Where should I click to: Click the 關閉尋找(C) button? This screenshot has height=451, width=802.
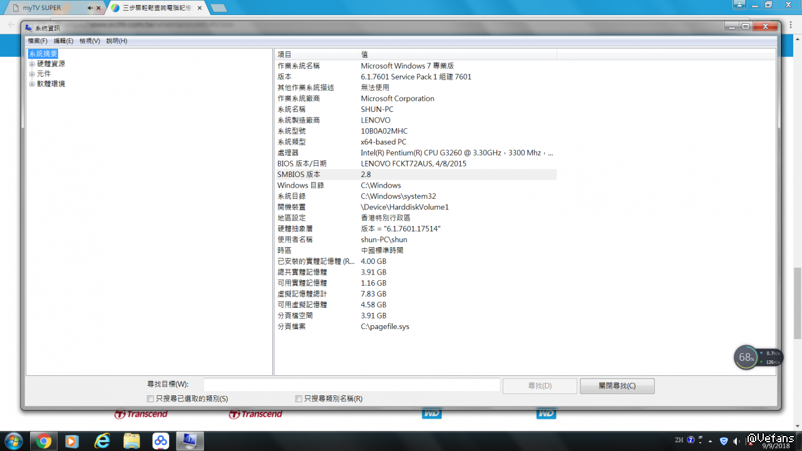617,386
